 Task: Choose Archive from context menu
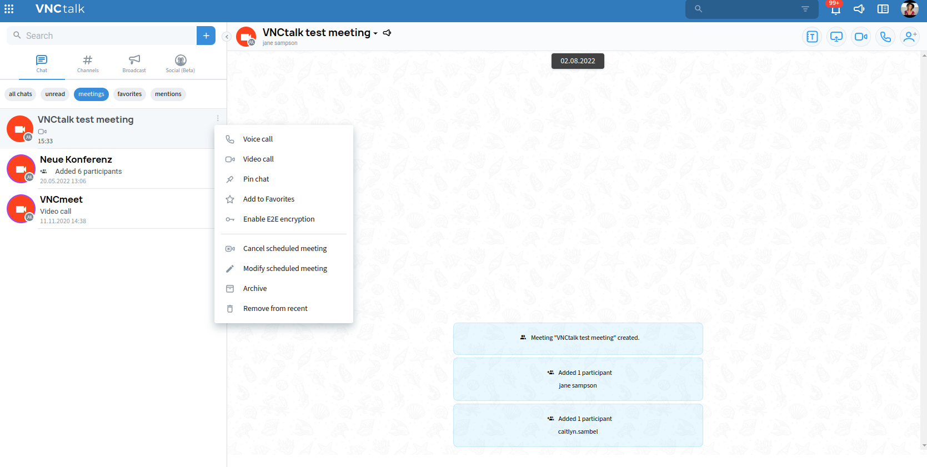(x=284, y=289)
